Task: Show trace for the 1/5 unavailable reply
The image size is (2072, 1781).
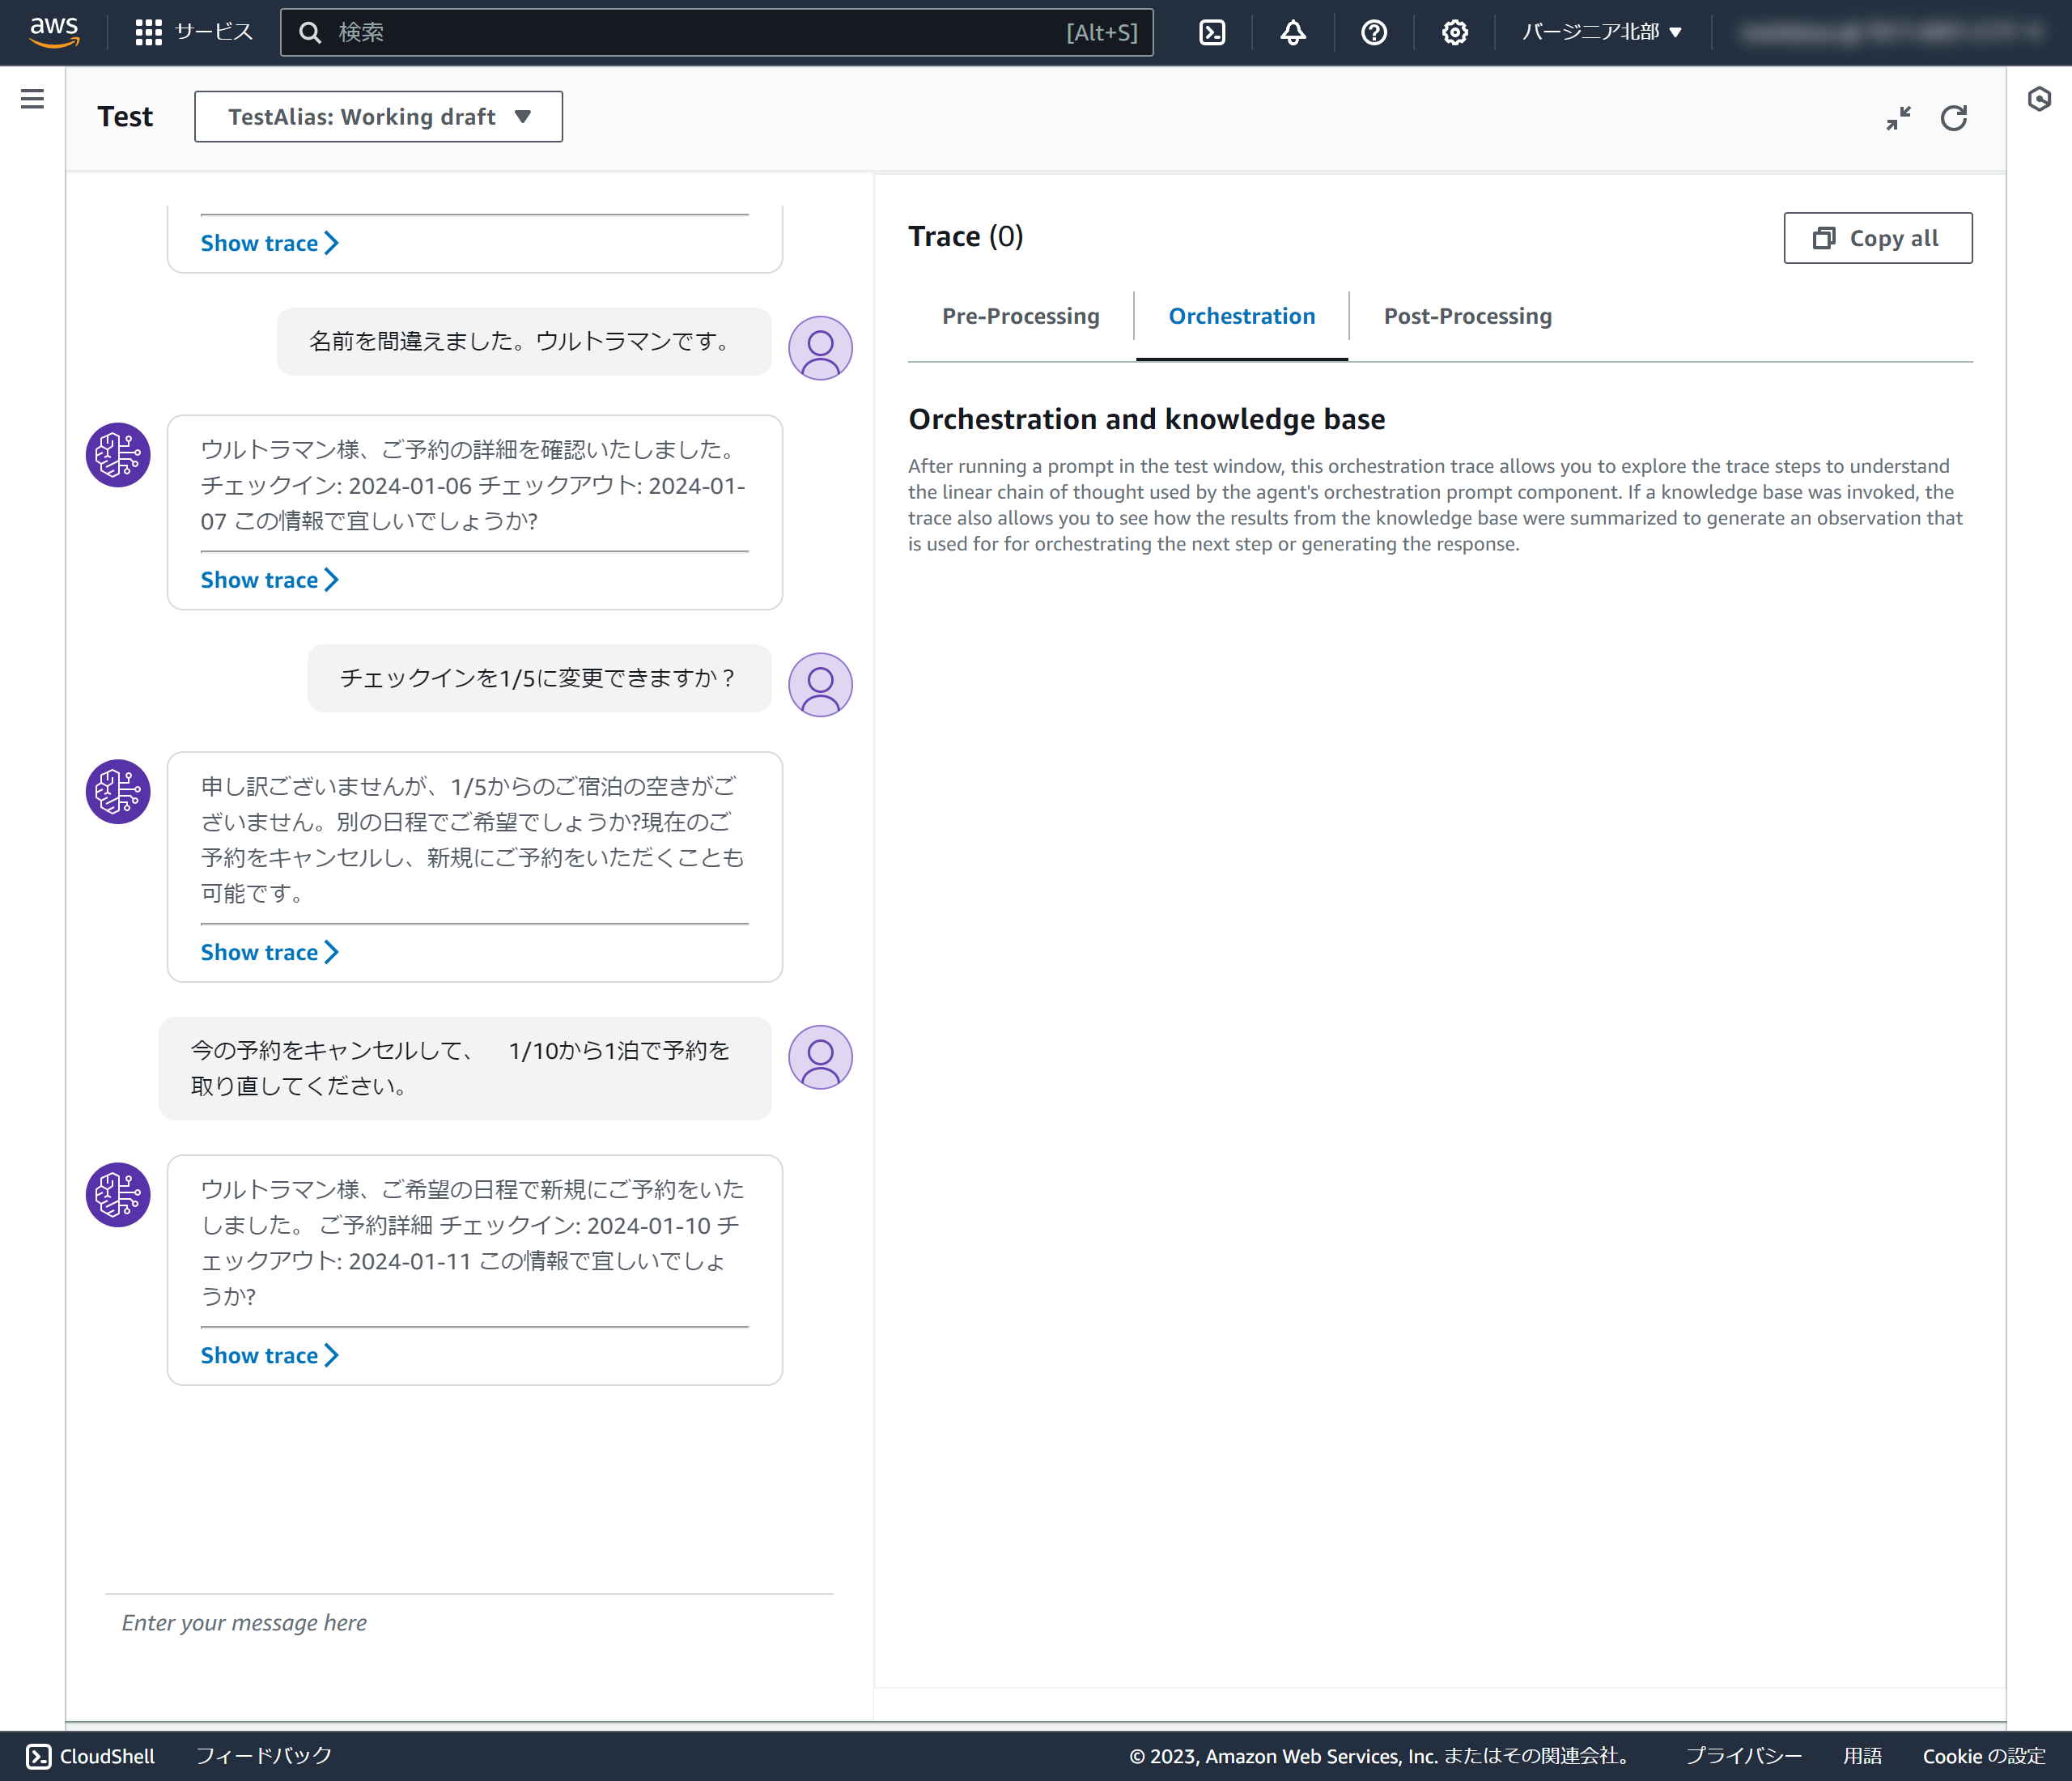Action: pyautogui.click(x=269, y=952)
